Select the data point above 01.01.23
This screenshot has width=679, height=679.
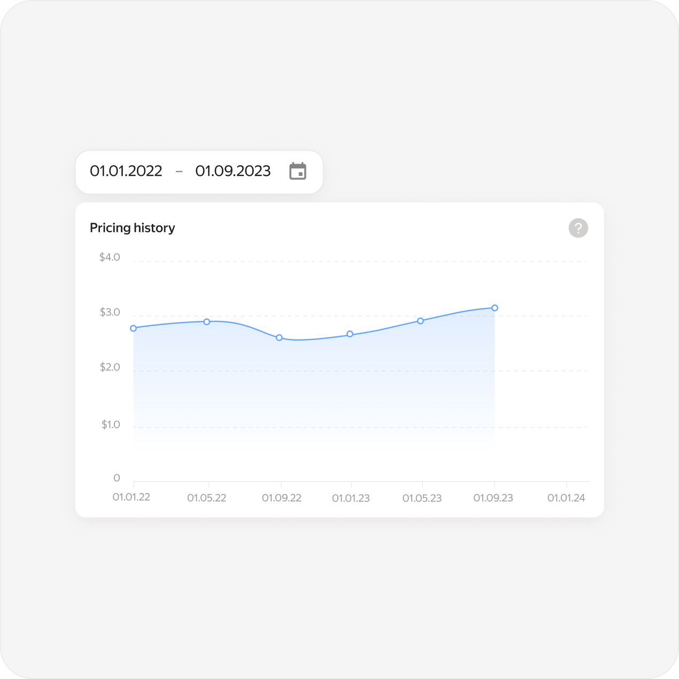(x=350, y=334)
